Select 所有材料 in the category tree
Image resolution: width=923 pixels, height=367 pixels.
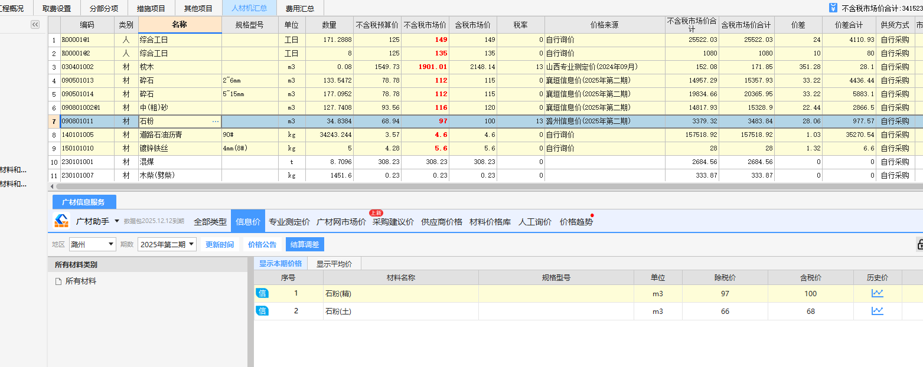(81, 281)
